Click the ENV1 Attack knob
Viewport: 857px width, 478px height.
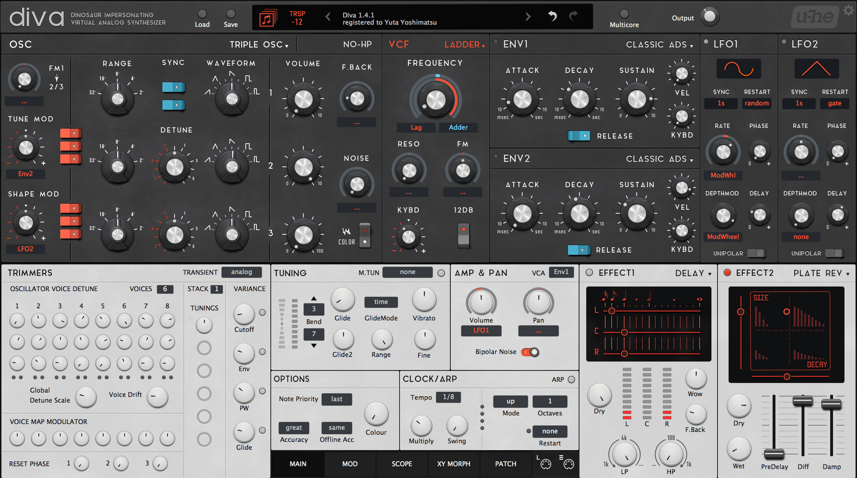(522, 99)
